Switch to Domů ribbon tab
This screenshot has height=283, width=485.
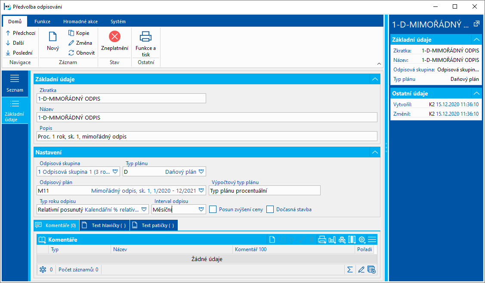[15, 22]
